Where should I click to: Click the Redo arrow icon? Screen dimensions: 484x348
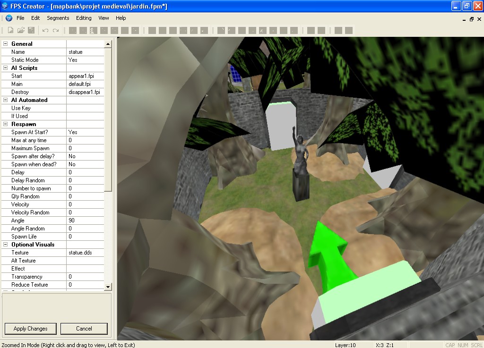56,30
